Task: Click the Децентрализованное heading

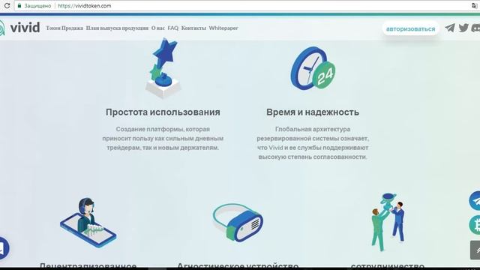Action: click(x=88, y=265)
